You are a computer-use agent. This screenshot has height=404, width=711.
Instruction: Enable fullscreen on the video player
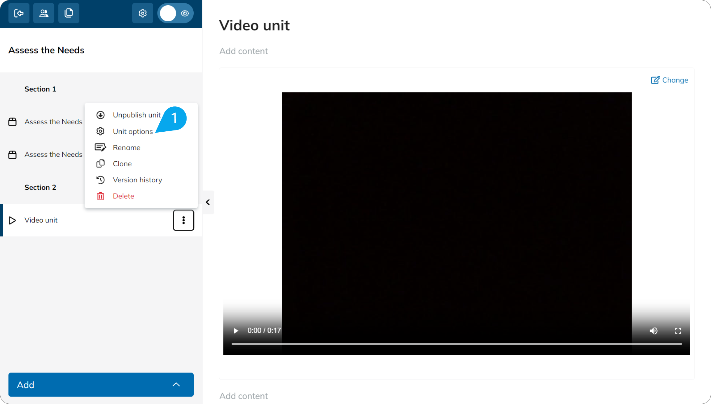click(x=678, y=331)
